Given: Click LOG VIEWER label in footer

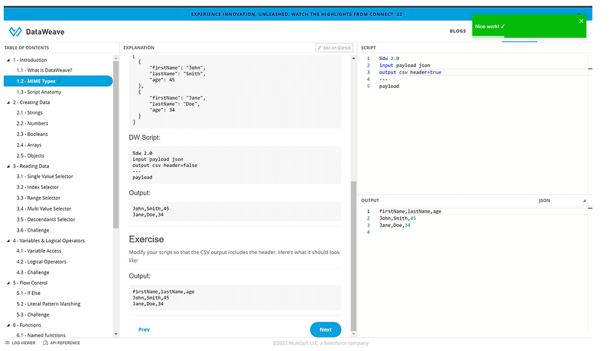Looking at the screenshot, I should 23,343.
